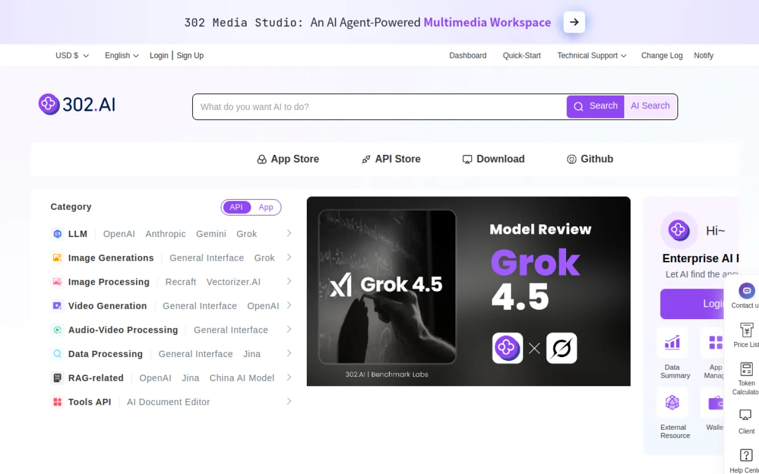Open the Anthropic link in LLM row
The image size is (759, 474).
point(166,234)
